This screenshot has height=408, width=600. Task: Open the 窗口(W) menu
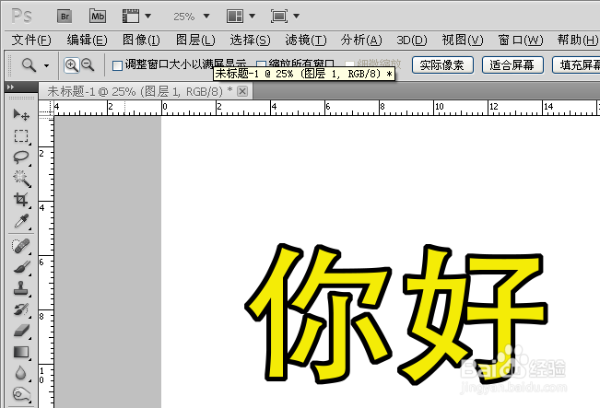point(521,41)
